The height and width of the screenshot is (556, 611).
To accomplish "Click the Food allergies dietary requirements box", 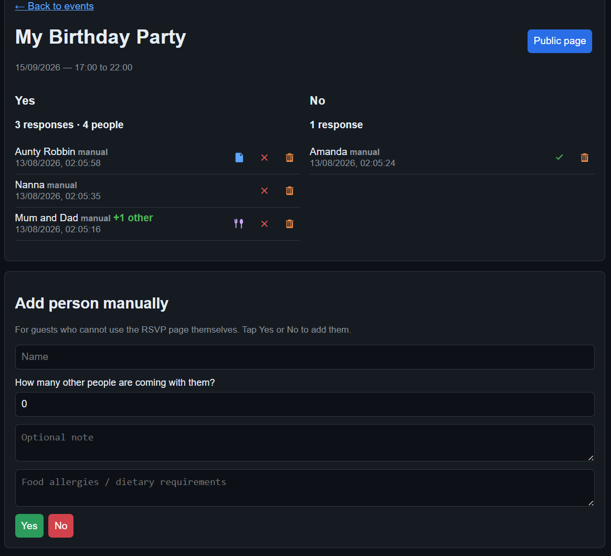I will [x=305, y=488].
